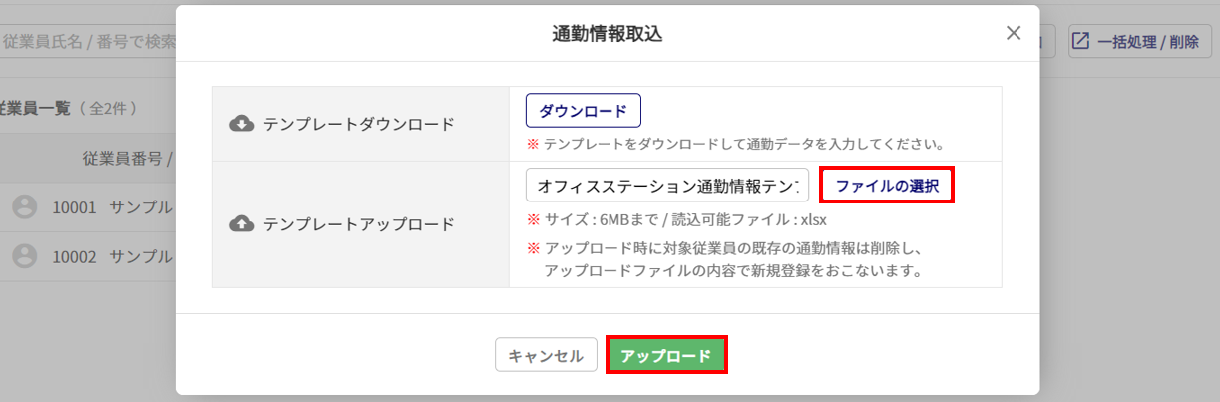Click the テンプレートダウンロード label

(x=359, y=124)
